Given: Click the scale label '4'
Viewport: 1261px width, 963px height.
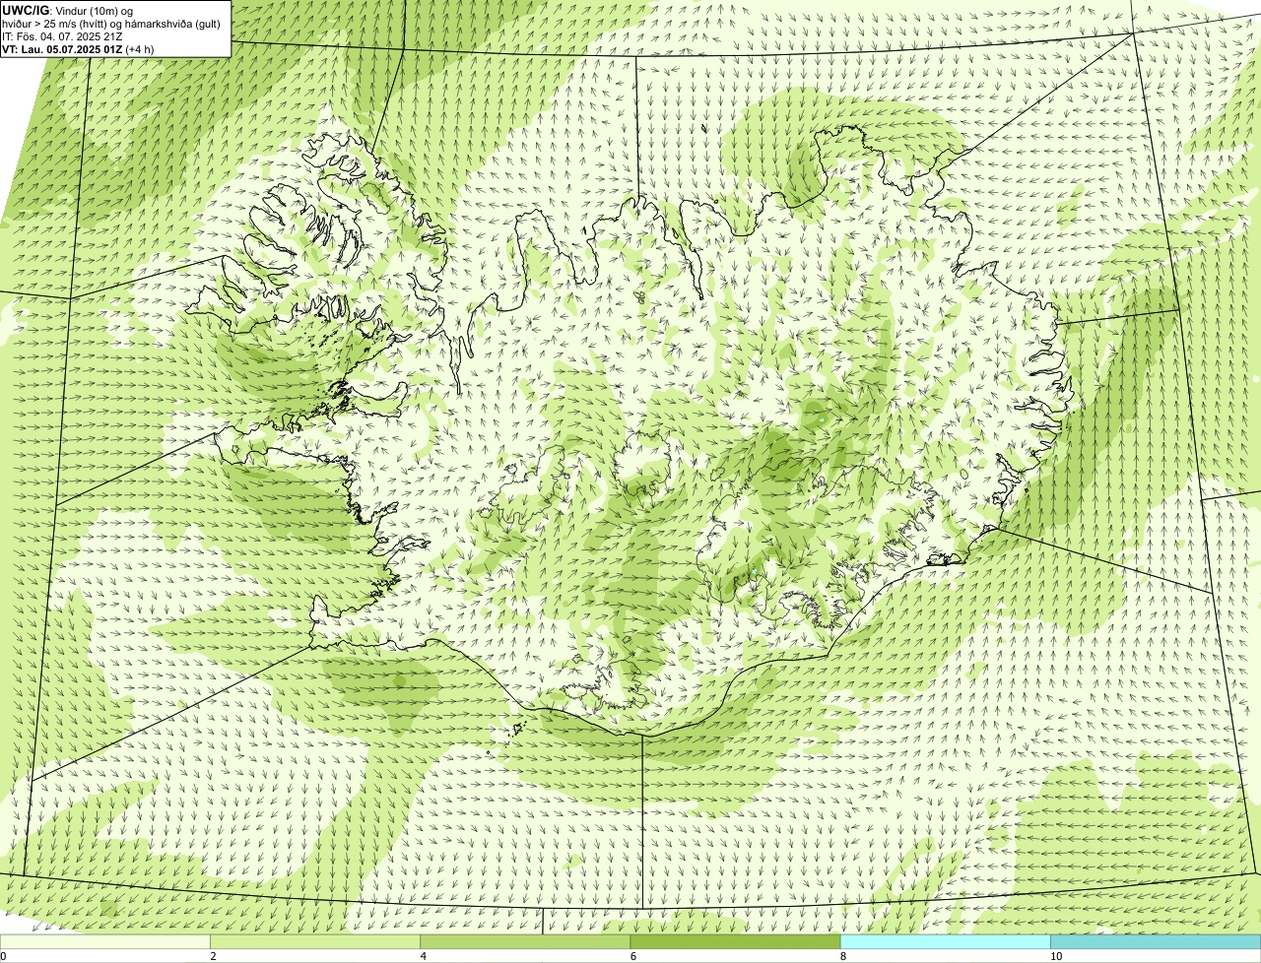Looking at the screenshot, I should pyautogui.click(x=423, y=956).
